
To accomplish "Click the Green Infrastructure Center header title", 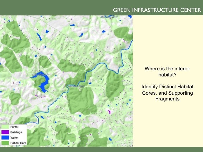I will pos(157,10).
